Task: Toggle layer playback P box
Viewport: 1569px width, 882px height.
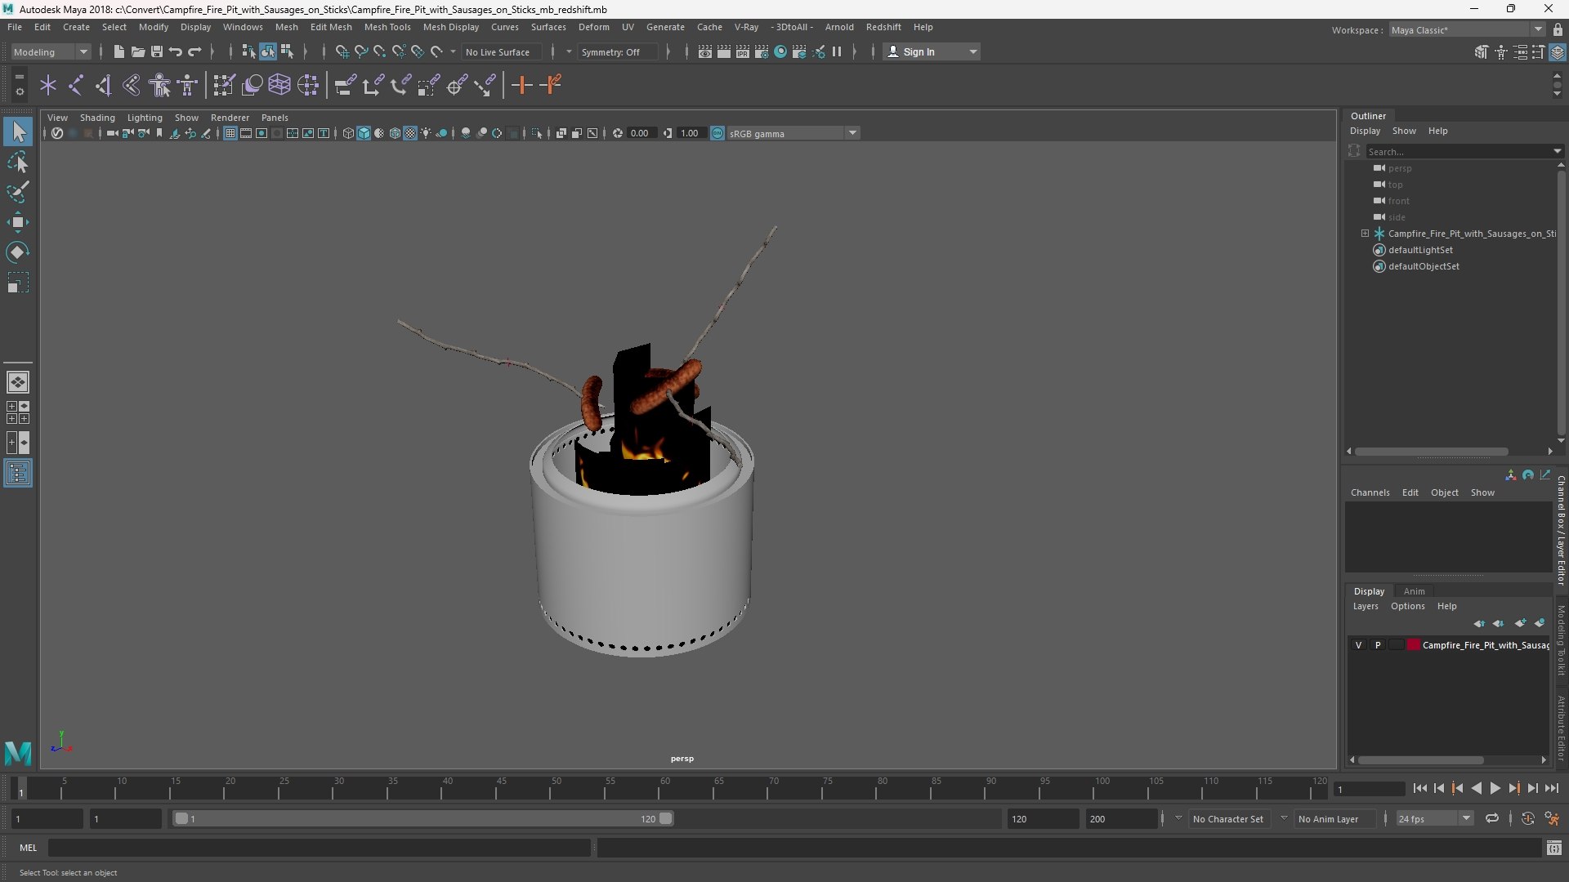Action: (1378, 645)
